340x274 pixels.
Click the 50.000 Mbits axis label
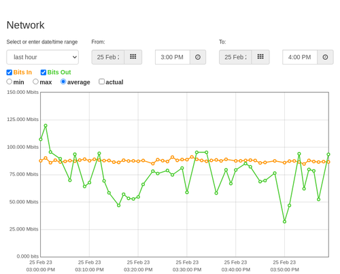(24, 202)
